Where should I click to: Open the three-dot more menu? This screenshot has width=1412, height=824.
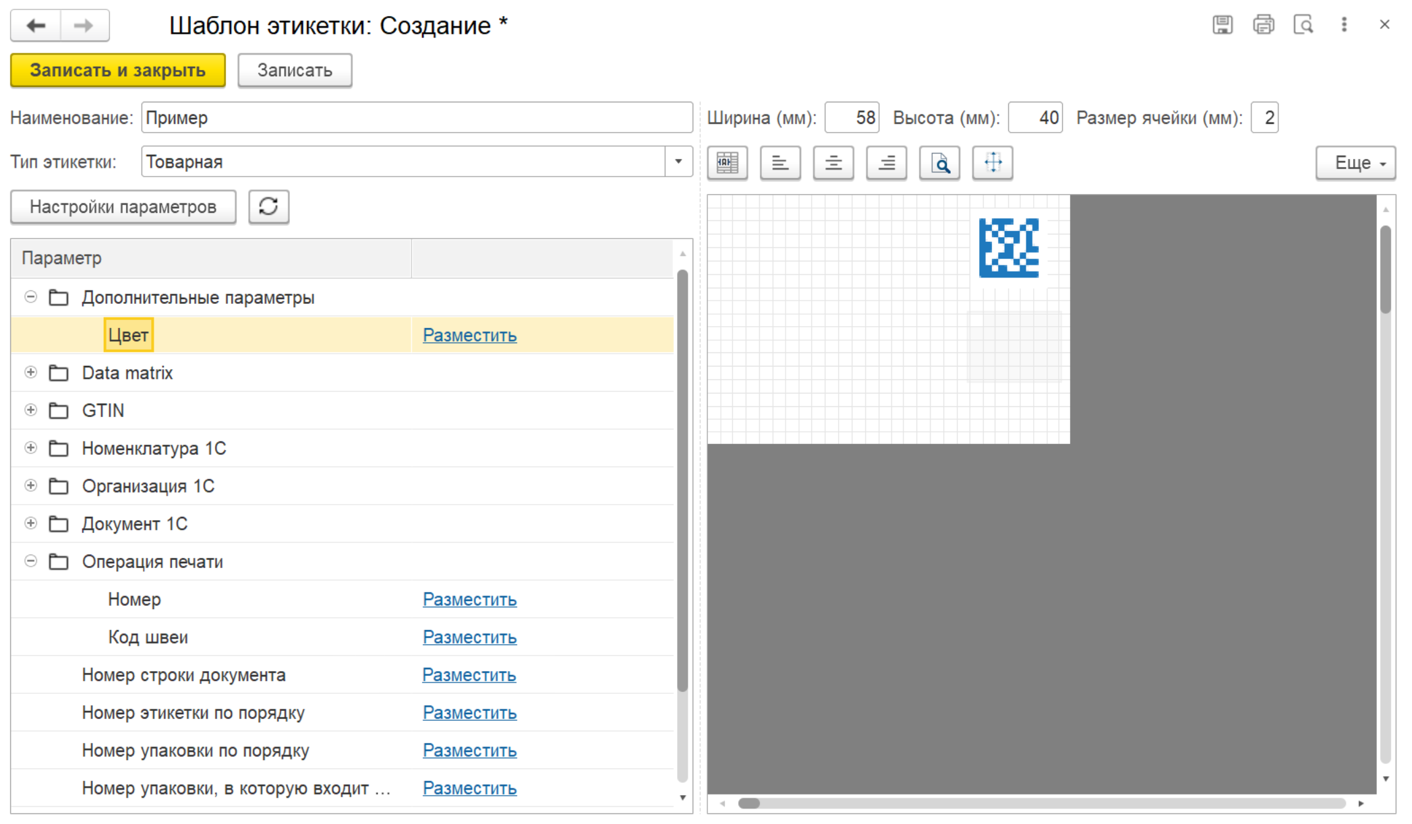click(1344, 25)
